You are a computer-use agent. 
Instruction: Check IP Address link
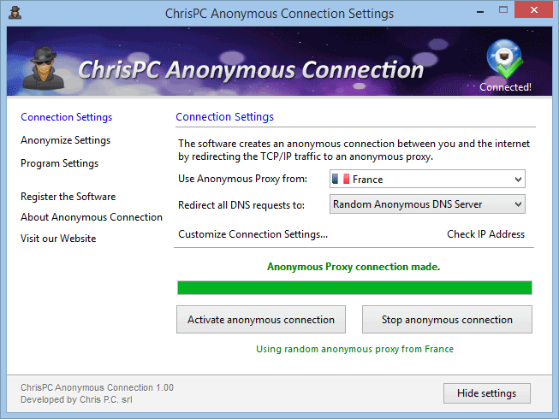(x=485, y=234)
